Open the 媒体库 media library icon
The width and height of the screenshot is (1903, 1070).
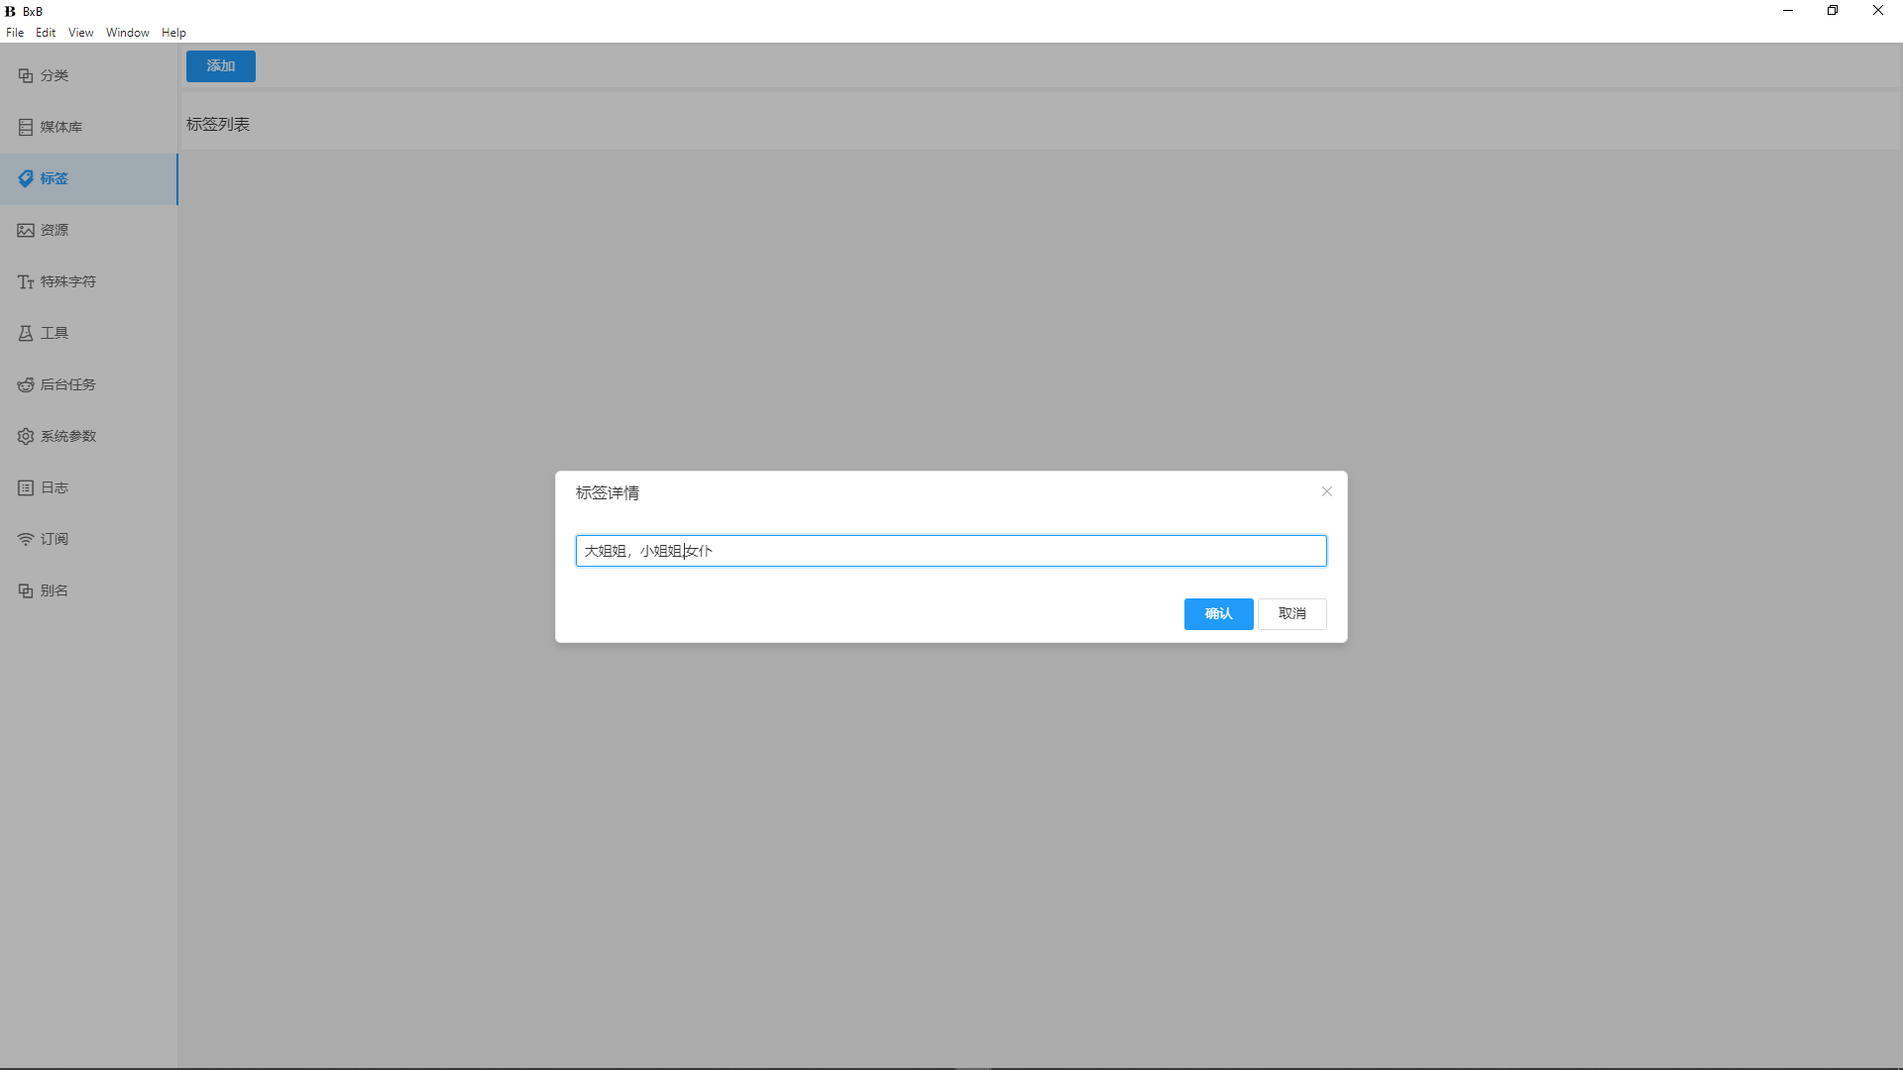tap(26, 127)
